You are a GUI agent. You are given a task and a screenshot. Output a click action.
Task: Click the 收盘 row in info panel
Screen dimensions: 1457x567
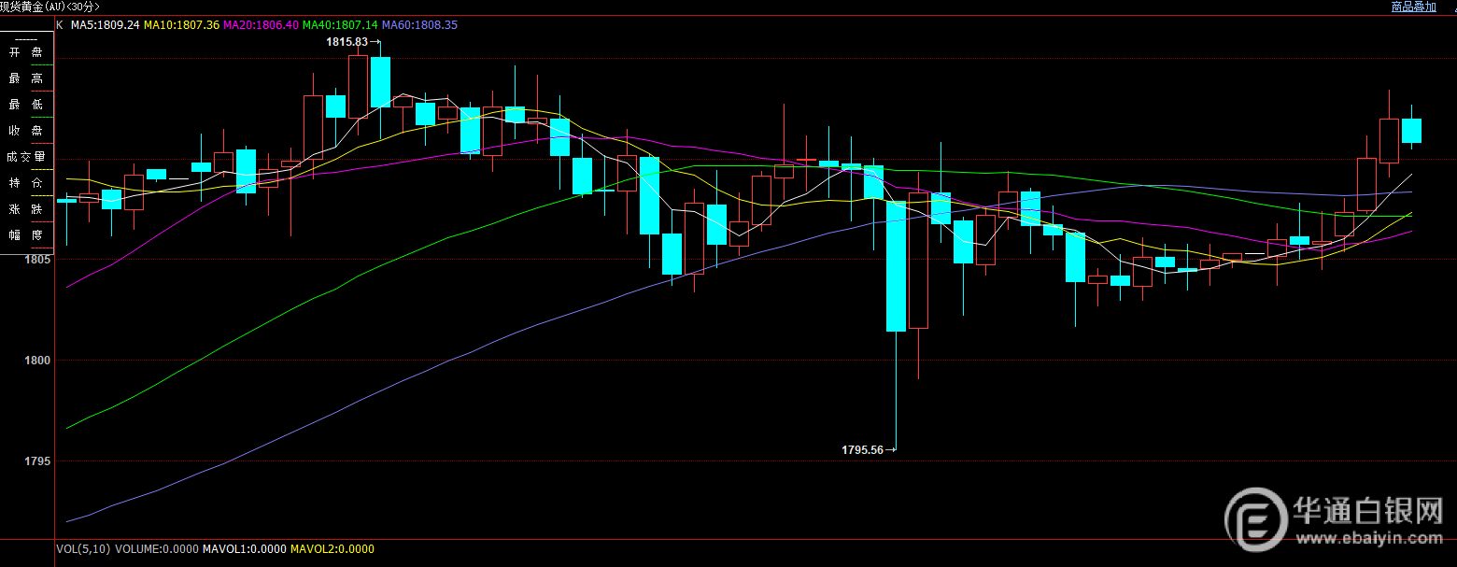[26, 131]
